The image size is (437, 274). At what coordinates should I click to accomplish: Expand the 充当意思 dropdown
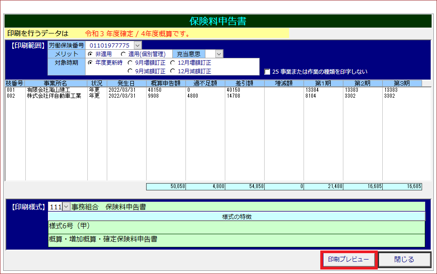tap(219, 54)
